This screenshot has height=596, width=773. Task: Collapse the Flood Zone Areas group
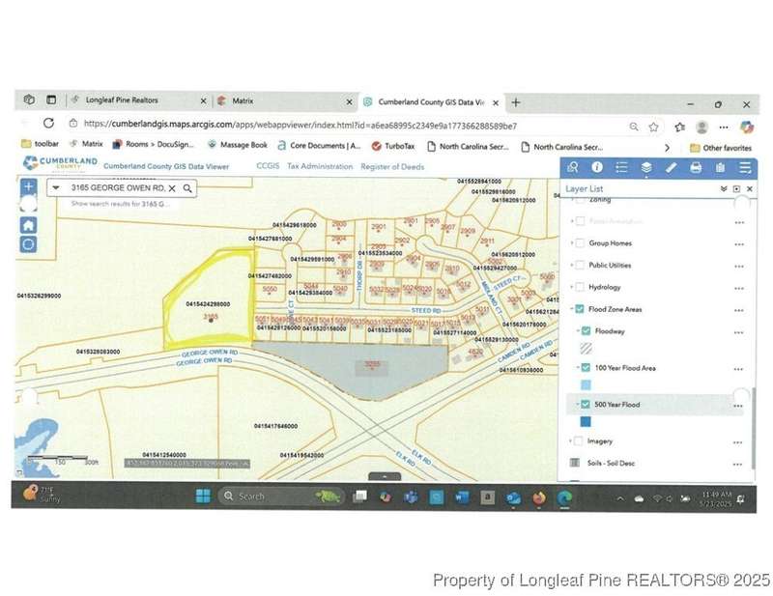[571, 310]
